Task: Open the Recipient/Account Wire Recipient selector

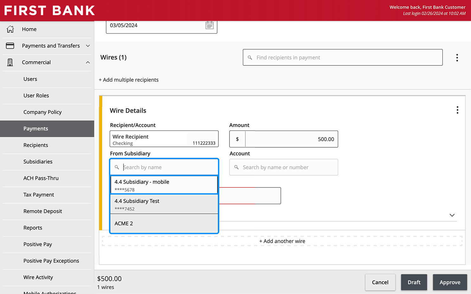Action: [164, 139]
